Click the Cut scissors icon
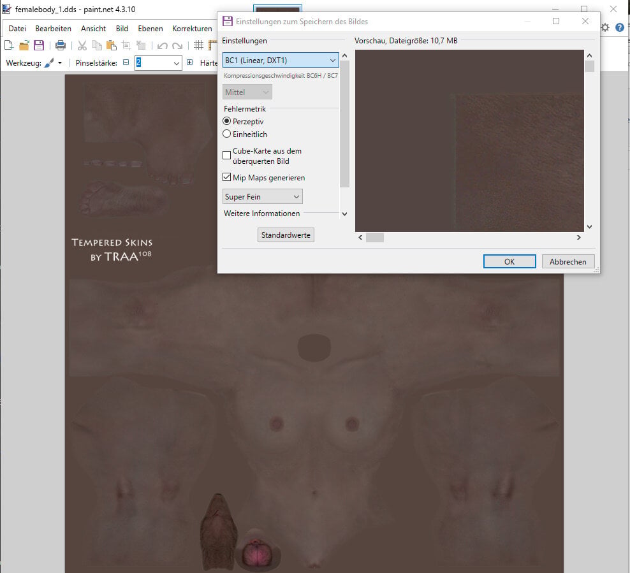 click(82, 45)
